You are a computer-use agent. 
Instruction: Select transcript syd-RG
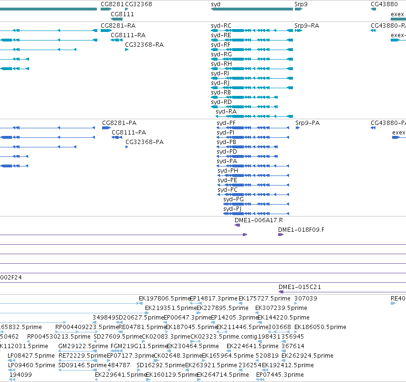[x=252, y=59]
